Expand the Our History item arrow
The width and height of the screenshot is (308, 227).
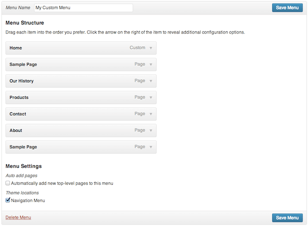click(x=151, y=81)
